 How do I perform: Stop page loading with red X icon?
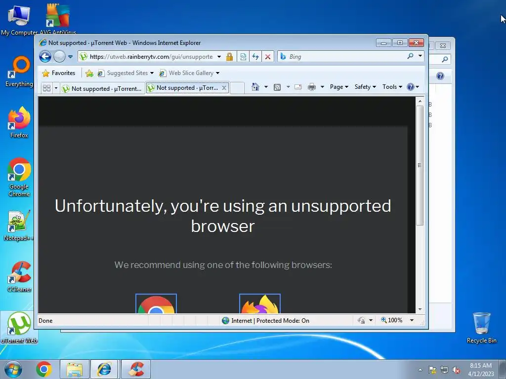click(268, 57)
